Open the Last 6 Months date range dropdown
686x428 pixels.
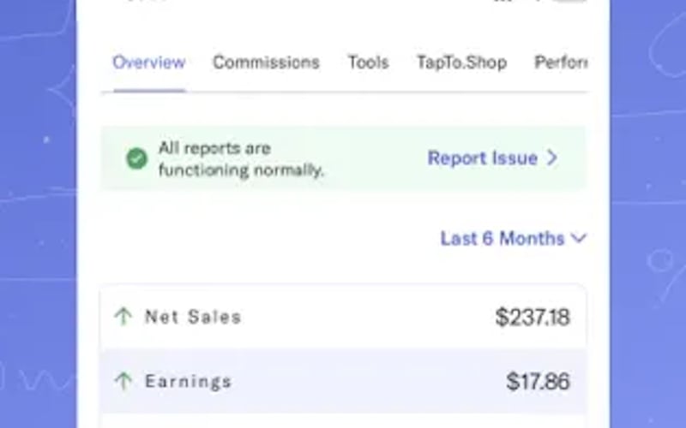[x=502, y=238]
